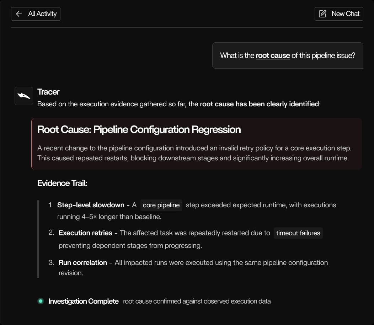The width and height of the screenshot is (374, 325).
Task: Select the core pipeline code chip
Action: [x=161, y=205]
